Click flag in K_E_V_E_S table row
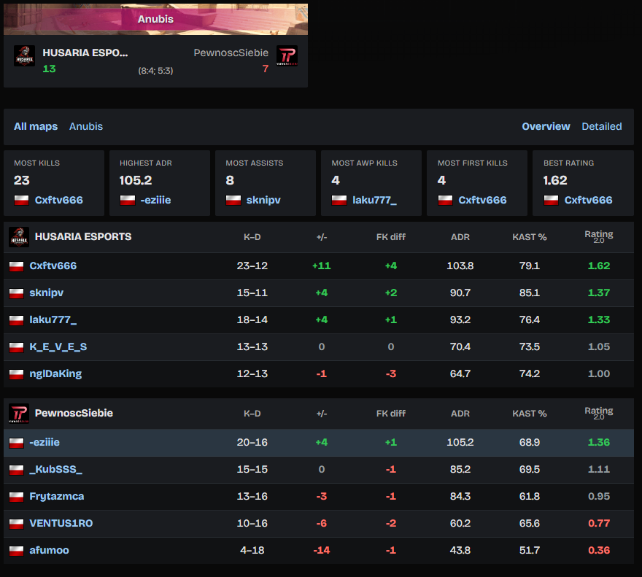642x577 pixels. pyautogui.click(x=16, y=347)
